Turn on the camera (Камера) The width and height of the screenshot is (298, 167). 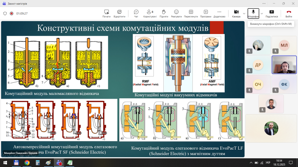coord(236,13)
